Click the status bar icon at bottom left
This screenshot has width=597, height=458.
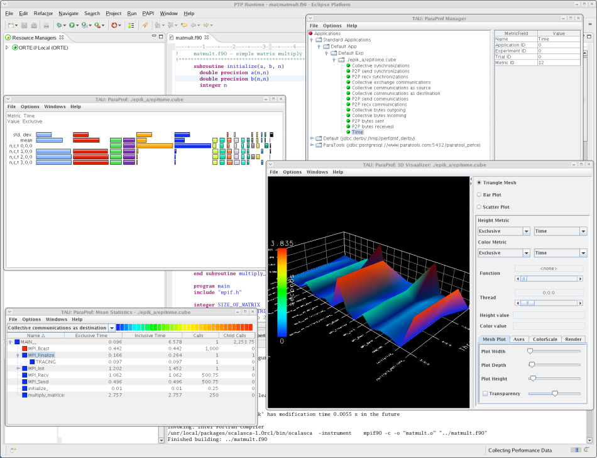13,450
